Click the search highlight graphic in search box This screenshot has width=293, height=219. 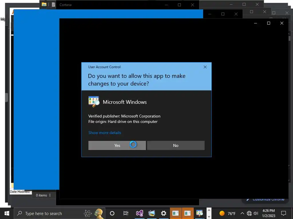94,213
